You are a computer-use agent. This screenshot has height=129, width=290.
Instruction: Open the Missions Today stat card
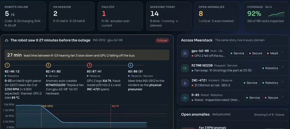[x=169, y=16]
